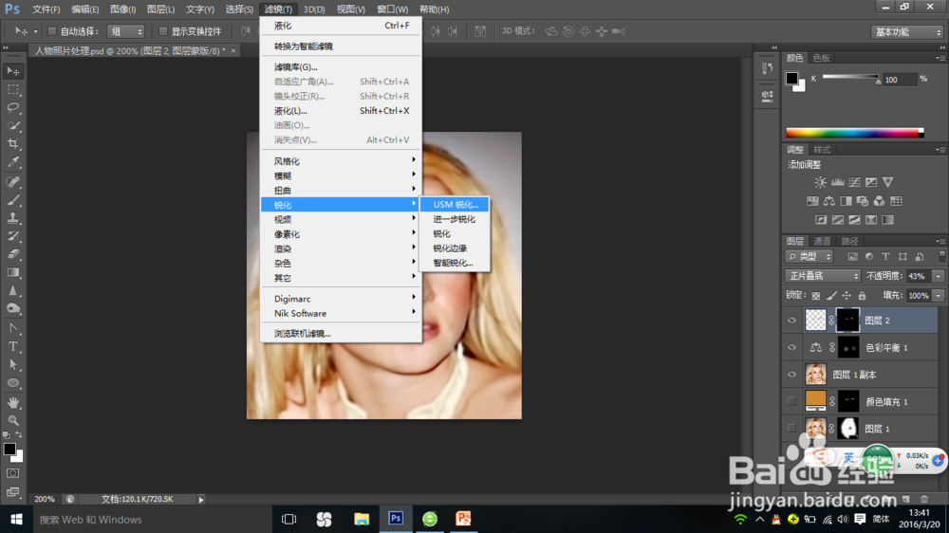The width and height of the screenshot is (949, 533).
Task: Open the 正片叠底 blend mode dropdown
Action: (x=823, y=276)
